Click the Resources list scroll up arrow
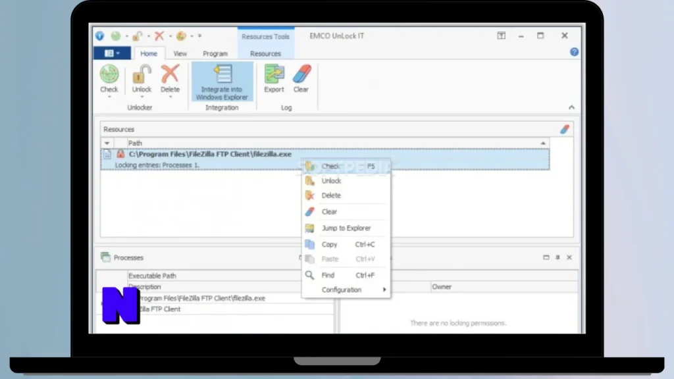Image resolution: width=674 pixels, height=379 pixels. point(543,143)
